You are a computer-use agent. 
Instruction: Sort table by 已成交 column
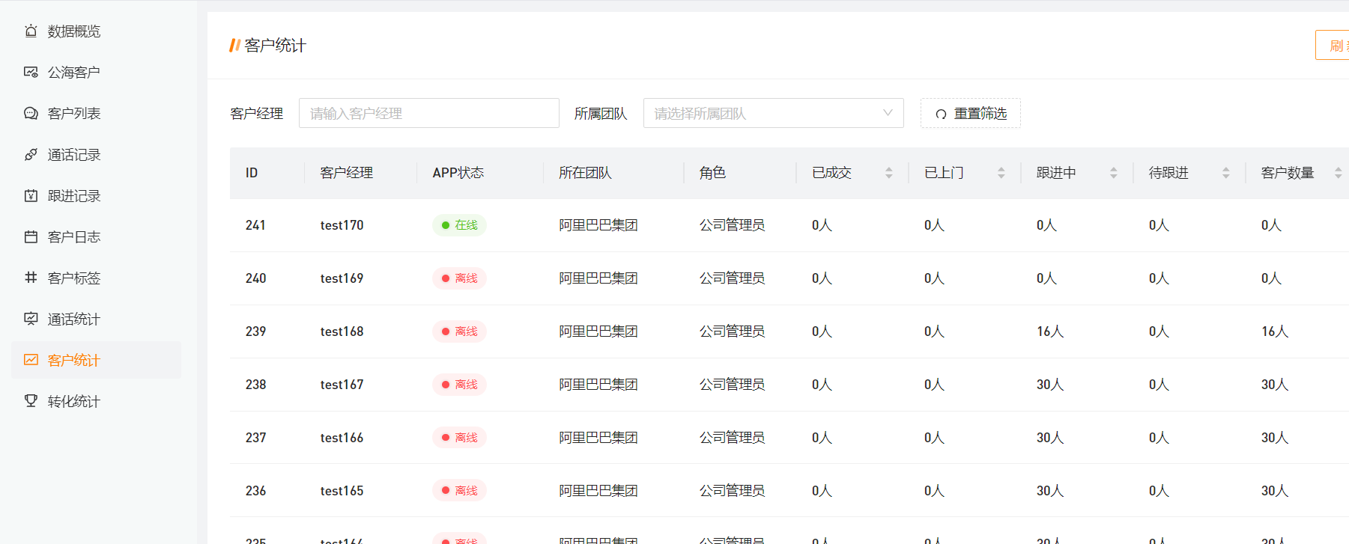[x=888, y=173]
